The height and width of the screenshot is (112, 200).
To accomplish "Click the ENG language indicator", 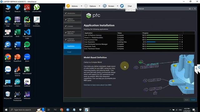I will (x=180, y=110).
